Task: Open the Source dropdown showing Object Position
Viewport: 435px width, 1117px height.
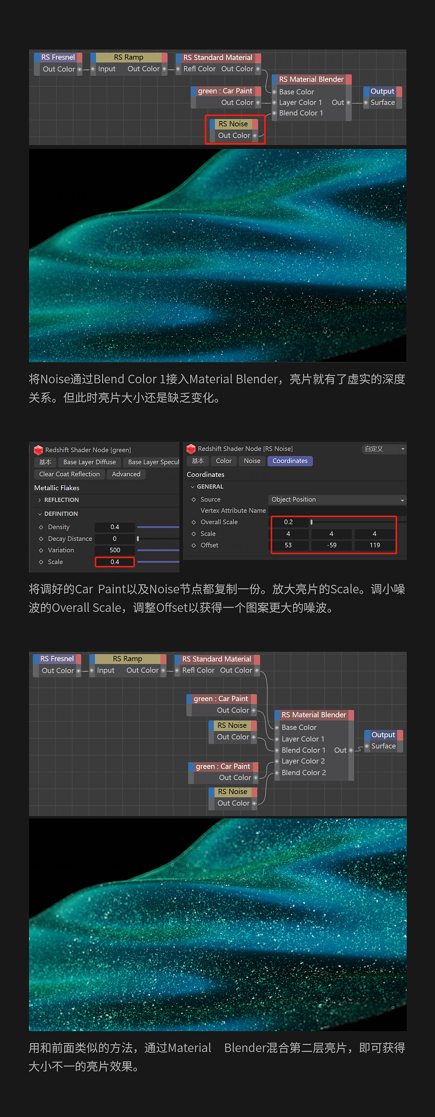Action: coord(338,500)
